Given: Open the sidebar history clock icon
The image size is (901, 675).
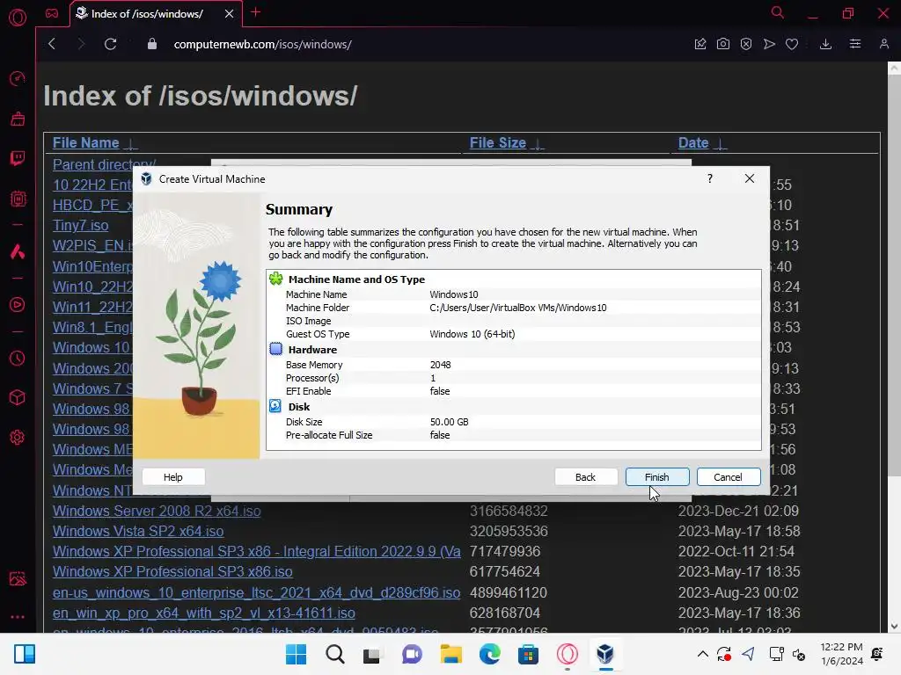Looking at the screenshot, I should click(18, 359).
